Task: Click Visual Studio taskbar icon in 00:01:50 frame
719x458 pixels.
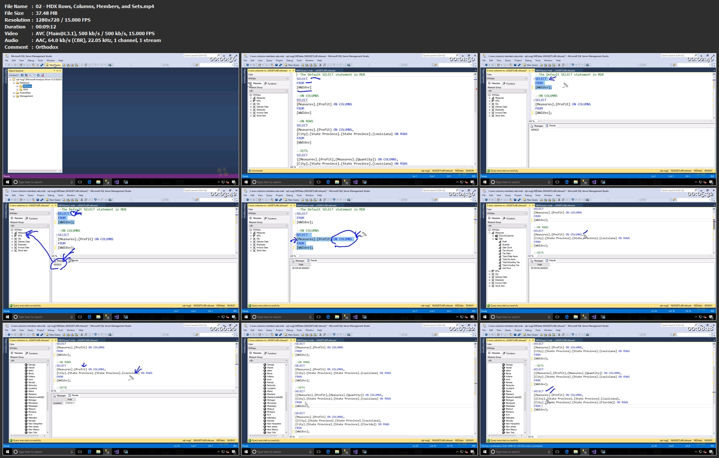Action: coord(355,182)
